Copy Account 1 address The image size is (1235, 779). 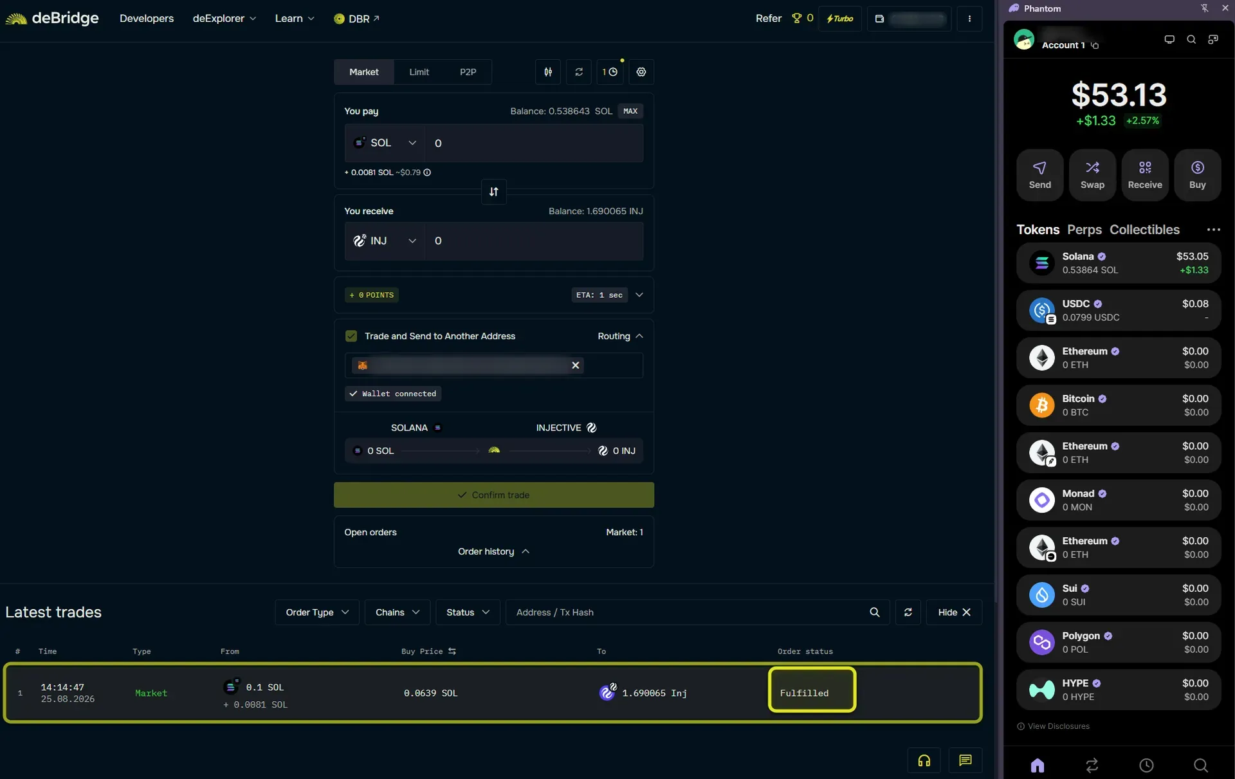point(1095,45)
